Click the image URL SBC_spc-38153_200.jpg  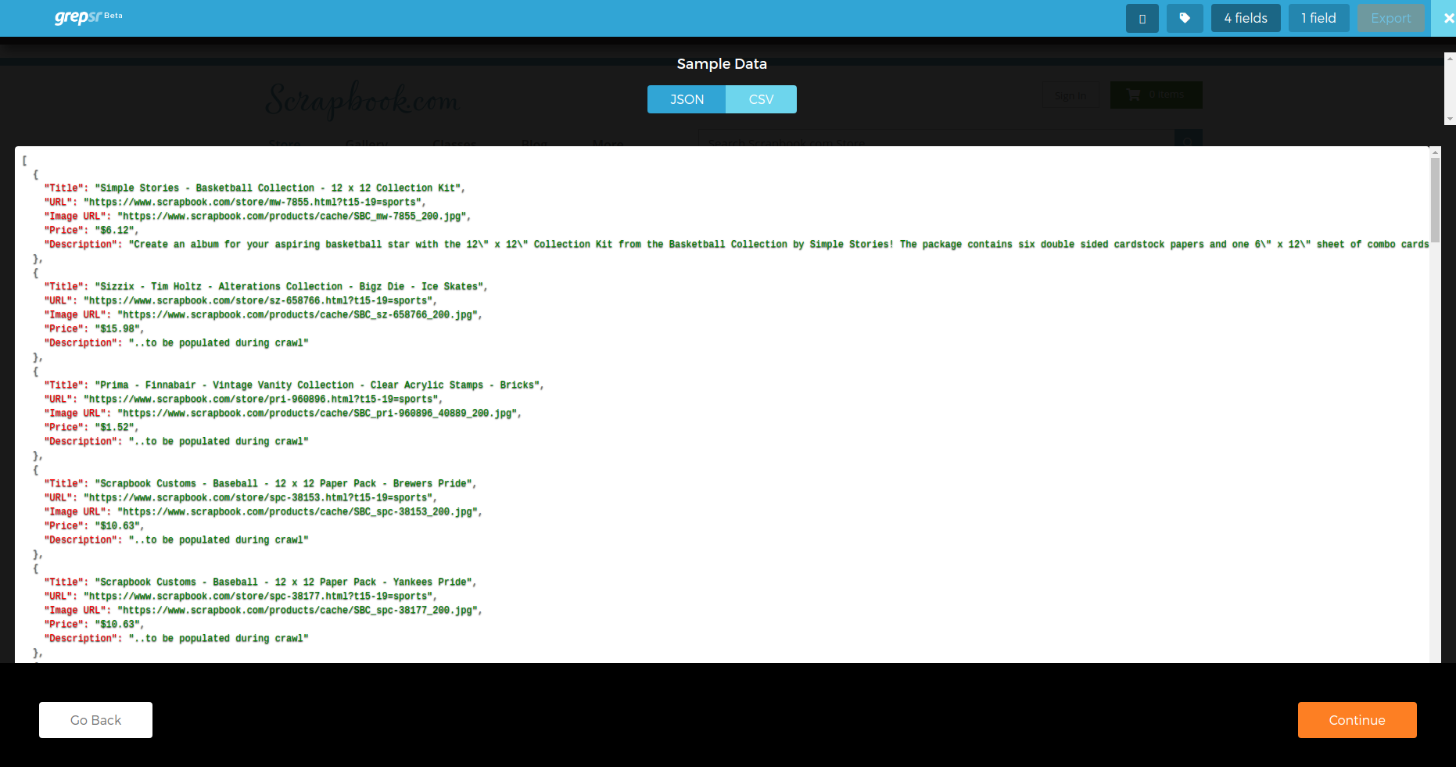click(297, 512)
